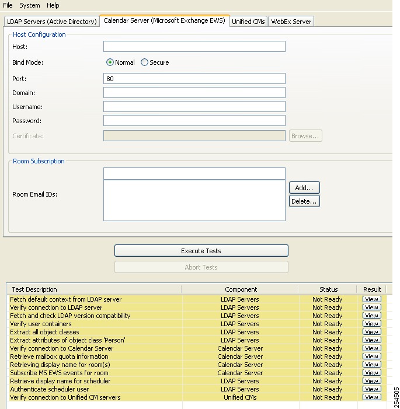Select the Normal bind mode radio button
The width and height of the screenshot is (400, 409).
(x=110, y=62)
